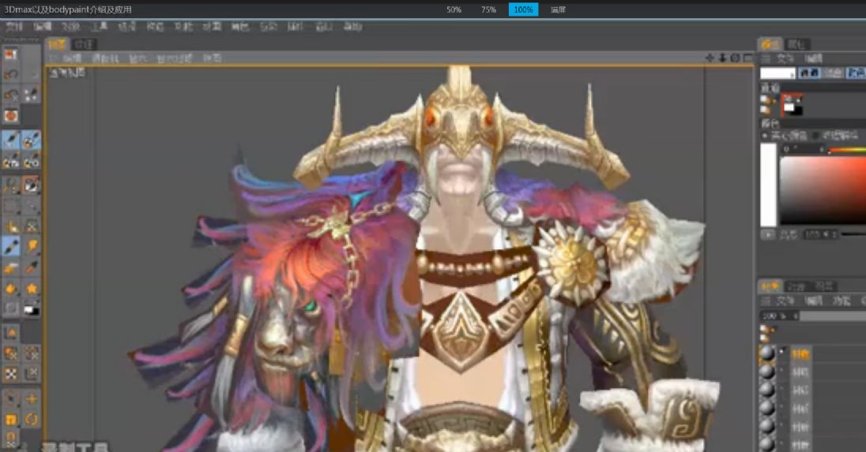This screenshot has height=452, width=866.
Task: Click the highlighted 3D painting brush icon
Action: [11, 140]
